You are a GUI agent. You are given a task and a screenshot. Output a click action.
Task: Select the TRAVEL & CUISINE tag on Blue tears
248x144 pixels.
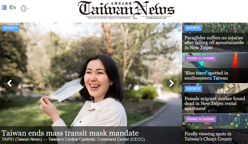click(x=200, y=58)
